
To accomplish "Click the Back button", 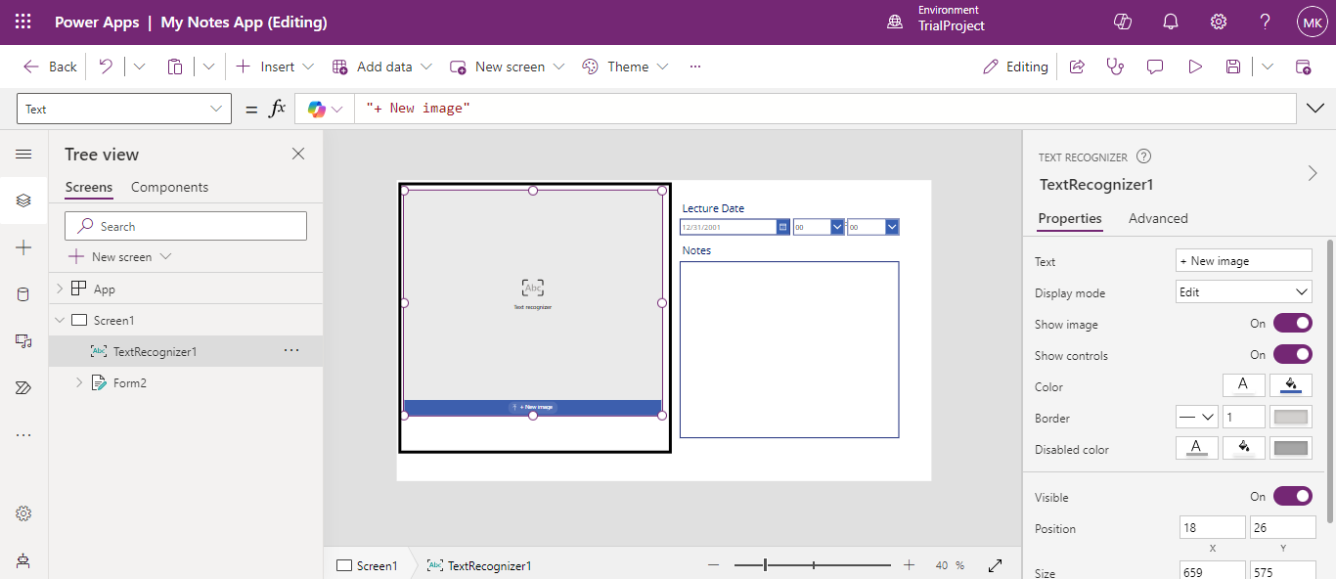I will 51,67.
